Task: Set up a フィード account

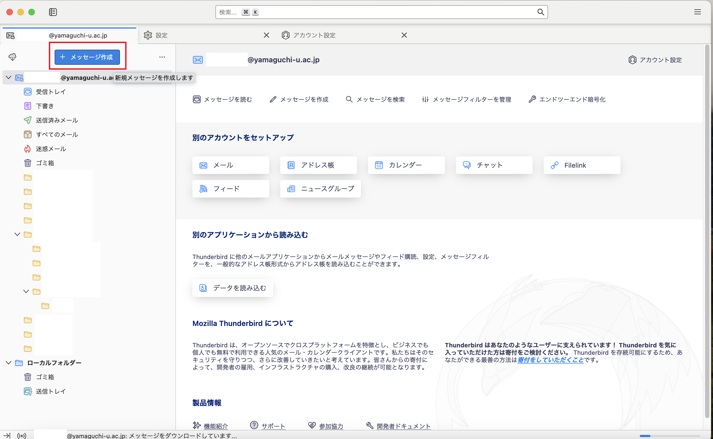Action: pyautogui.click(x=231, y=189)
